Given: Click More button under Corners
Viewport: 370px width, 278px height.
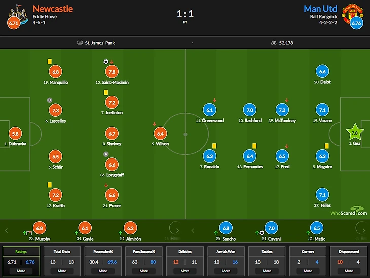Looking at the screenshot, I should [x=308, y=271].
